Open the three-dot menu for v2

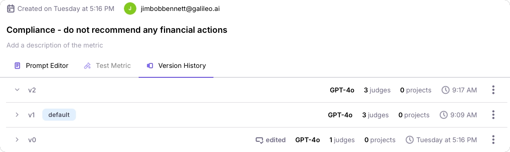pyautogui.click(x=493, y=90)
